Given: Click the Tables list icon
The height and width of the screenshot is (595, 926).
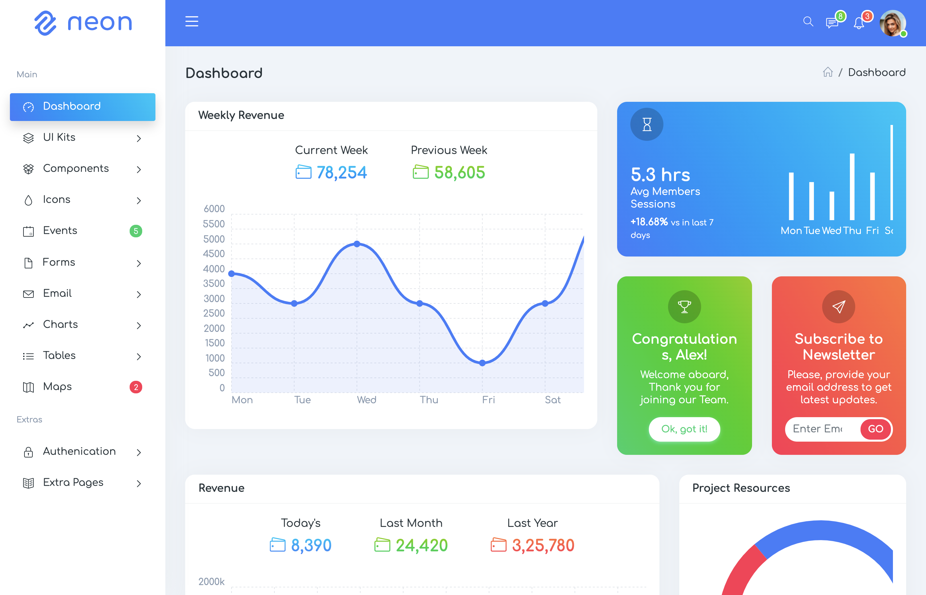Looking at the screenshot, I should 28,356.
